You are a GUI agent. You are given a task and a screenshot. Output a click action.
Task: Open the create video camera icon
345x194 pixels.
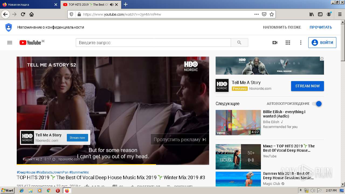pyautogui.click(x=275, y=43)
